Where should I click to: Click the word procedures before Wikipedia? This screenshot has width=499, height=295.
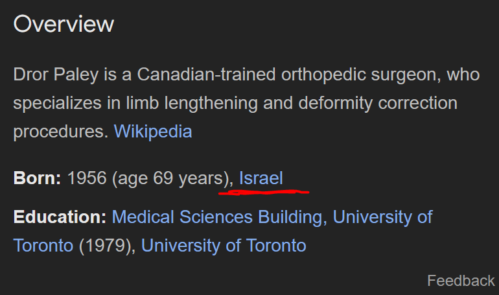point(59,132)
